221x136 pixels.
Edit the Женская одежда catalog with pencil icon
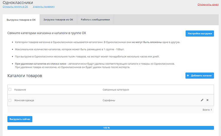[x=202, y=100]
